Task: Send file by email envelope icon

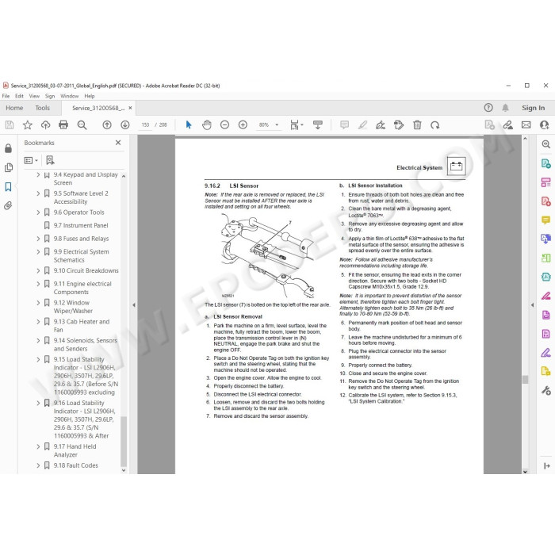Action: pos(526,125)
